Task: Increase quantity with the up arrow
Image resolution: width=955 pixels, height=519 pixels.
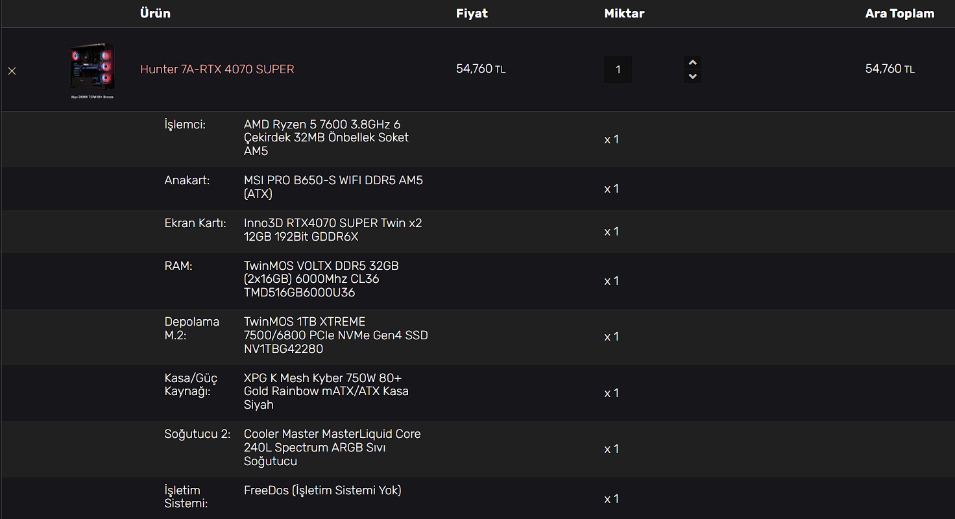Action: tap(692, 62)
